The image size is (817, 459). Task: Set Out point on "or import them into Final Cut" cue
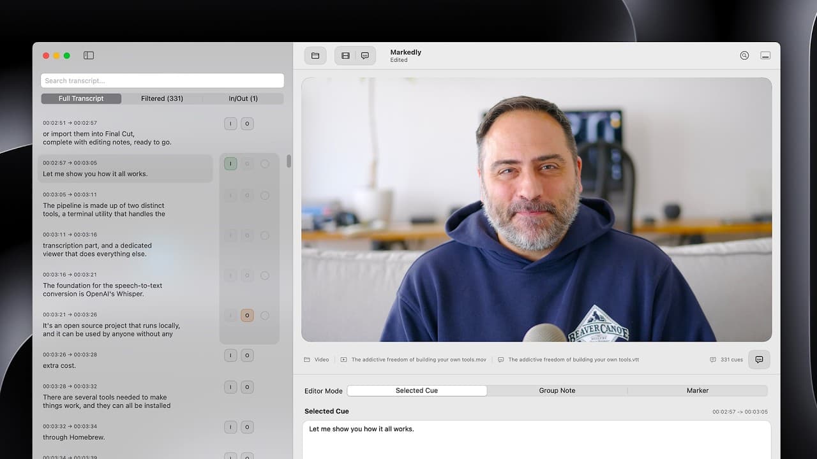247,124
